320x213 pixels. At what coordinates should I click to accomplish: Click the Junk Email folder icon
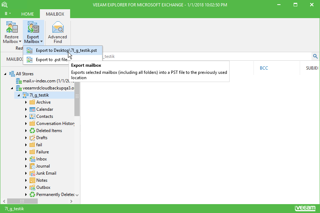click(x=32, y=173)
